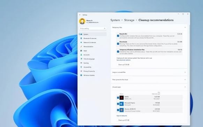The width and height of the screenshot is (203, 127).
Task: Go to System in the breadcrumb
Action: pyautogui.click(x=115, y=20)
